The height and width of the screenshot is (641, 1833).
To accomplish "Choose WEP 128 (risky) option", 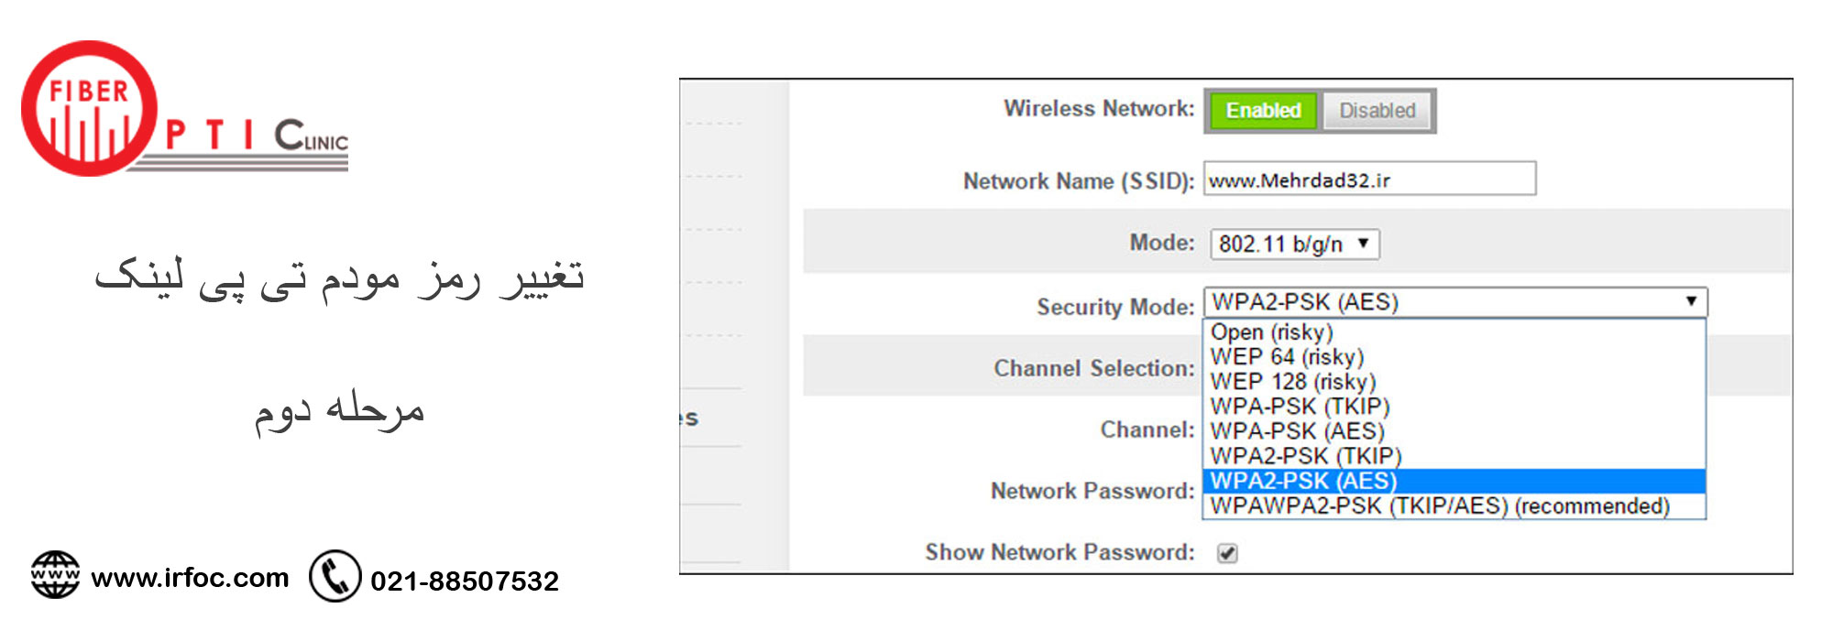I will pyautogui.click(x=1292, y=382).
